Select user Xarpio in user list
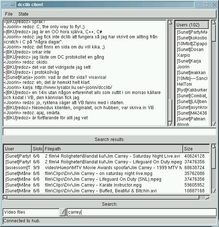 (184, 55)
